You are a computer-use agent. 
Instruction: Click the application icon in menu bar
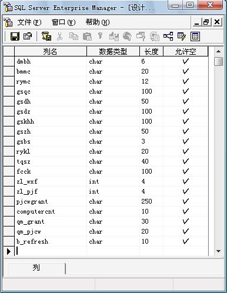pos(8,22)
